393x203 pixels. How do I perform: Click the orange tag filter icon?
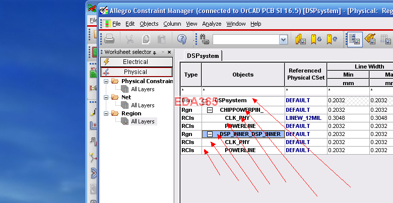coord(370,39)
